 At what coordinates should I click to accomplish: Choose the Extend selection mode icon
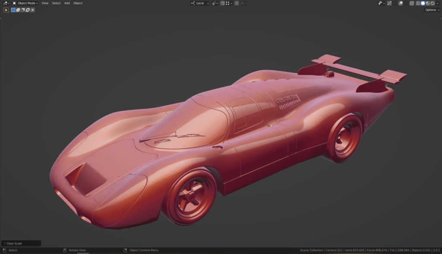click(x=18, y=9)
